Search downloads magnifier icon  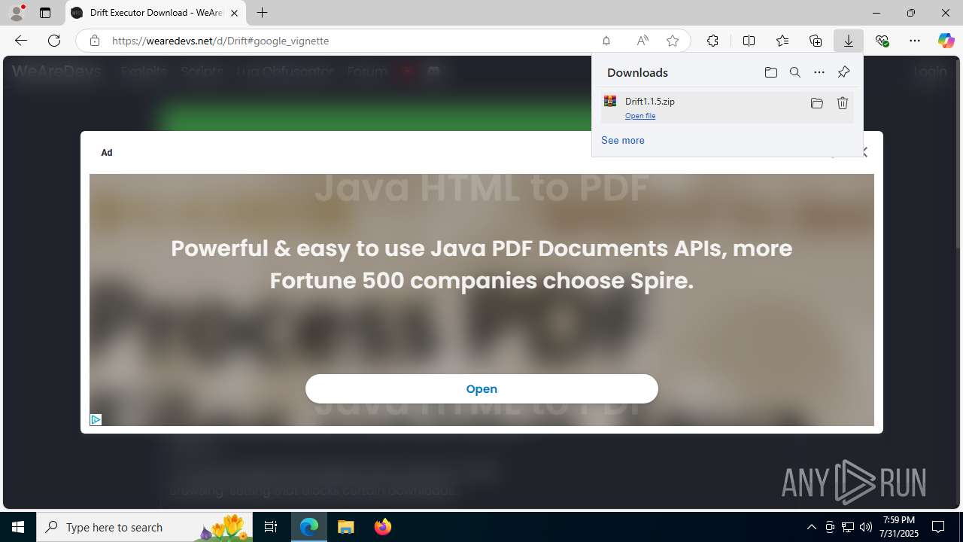pos(794,72)
